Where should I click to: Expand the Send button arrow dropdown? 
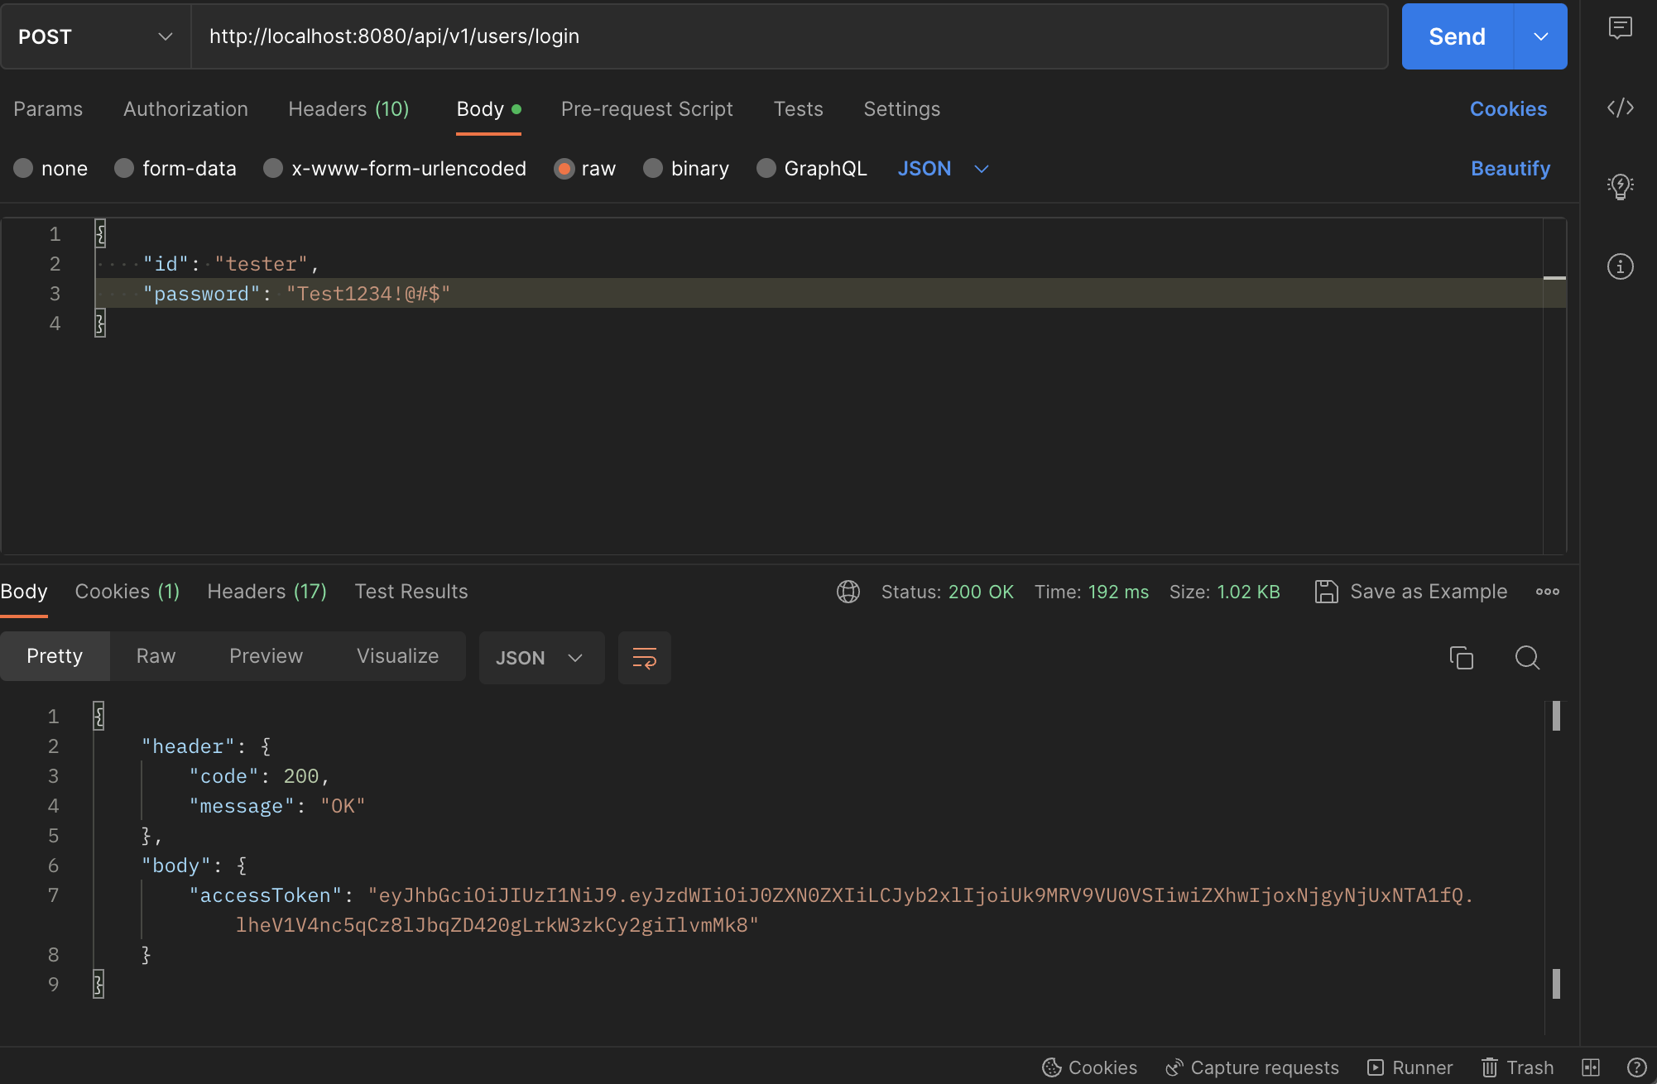[1540, 36]
